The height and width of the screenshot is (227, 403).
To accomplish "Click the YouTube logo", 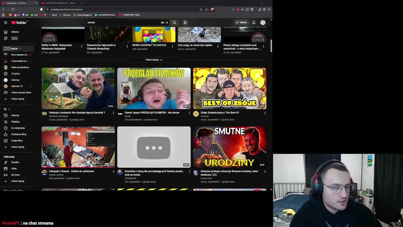I will 19,22.
